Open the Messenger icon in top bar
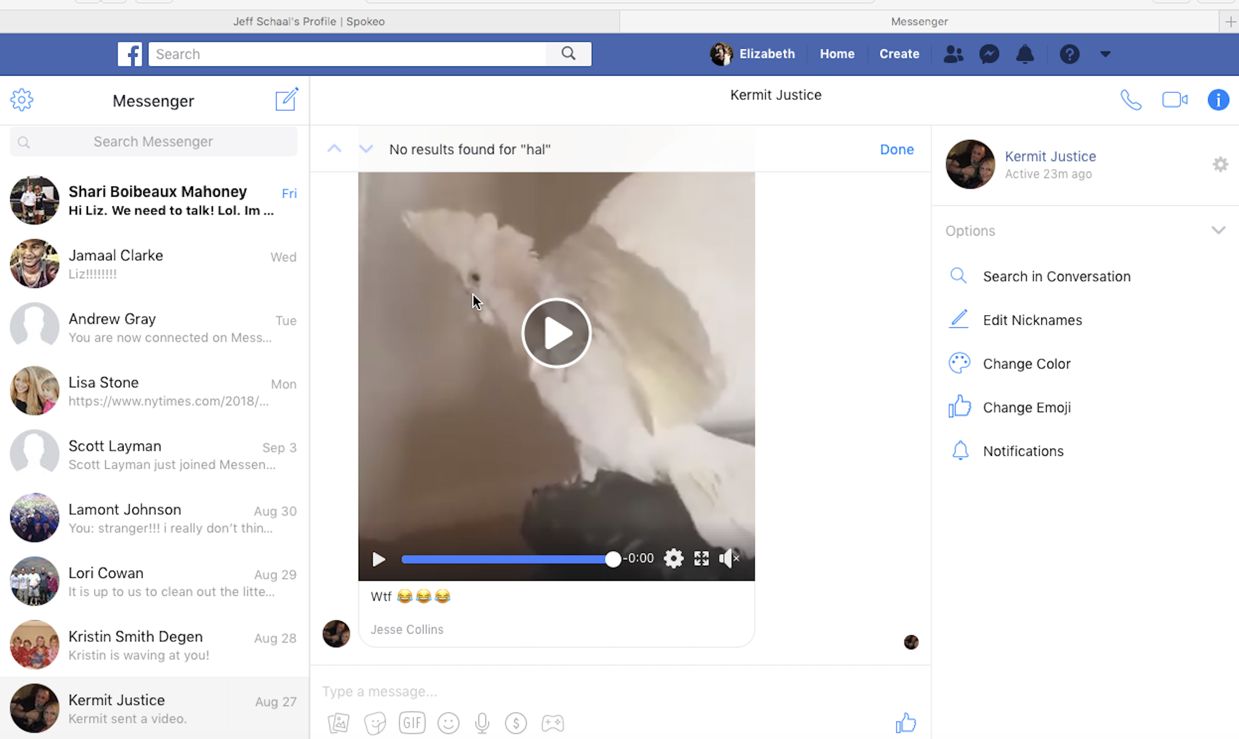The width and height of the screenshot is (1239, 739). coord(989,54)
